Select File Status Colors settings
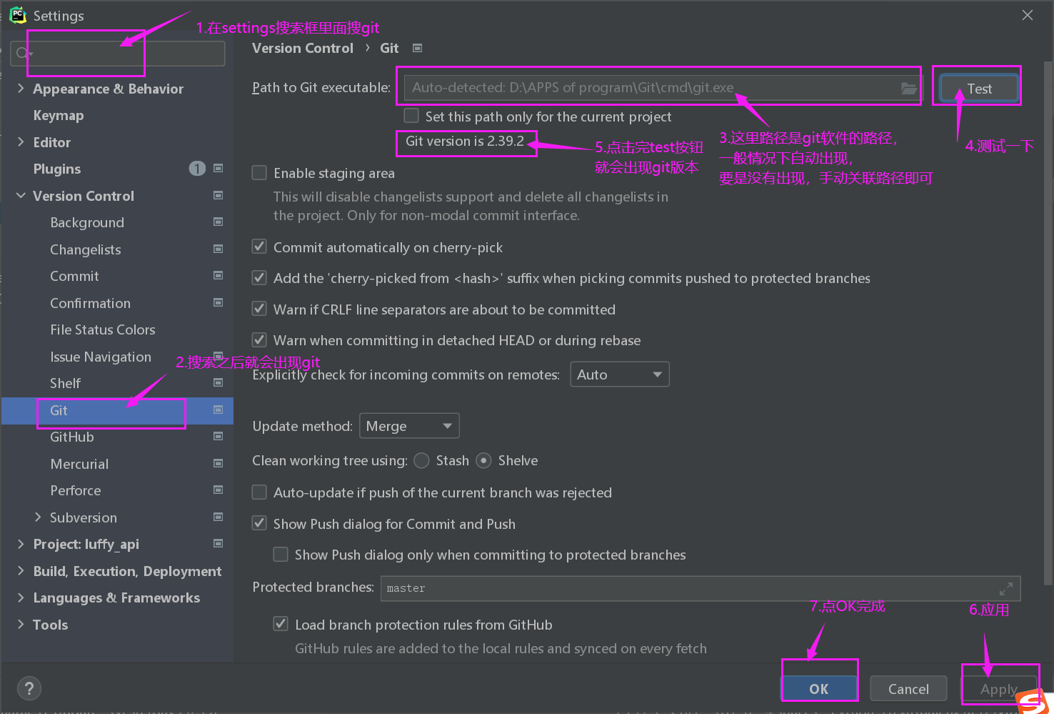 103,329
